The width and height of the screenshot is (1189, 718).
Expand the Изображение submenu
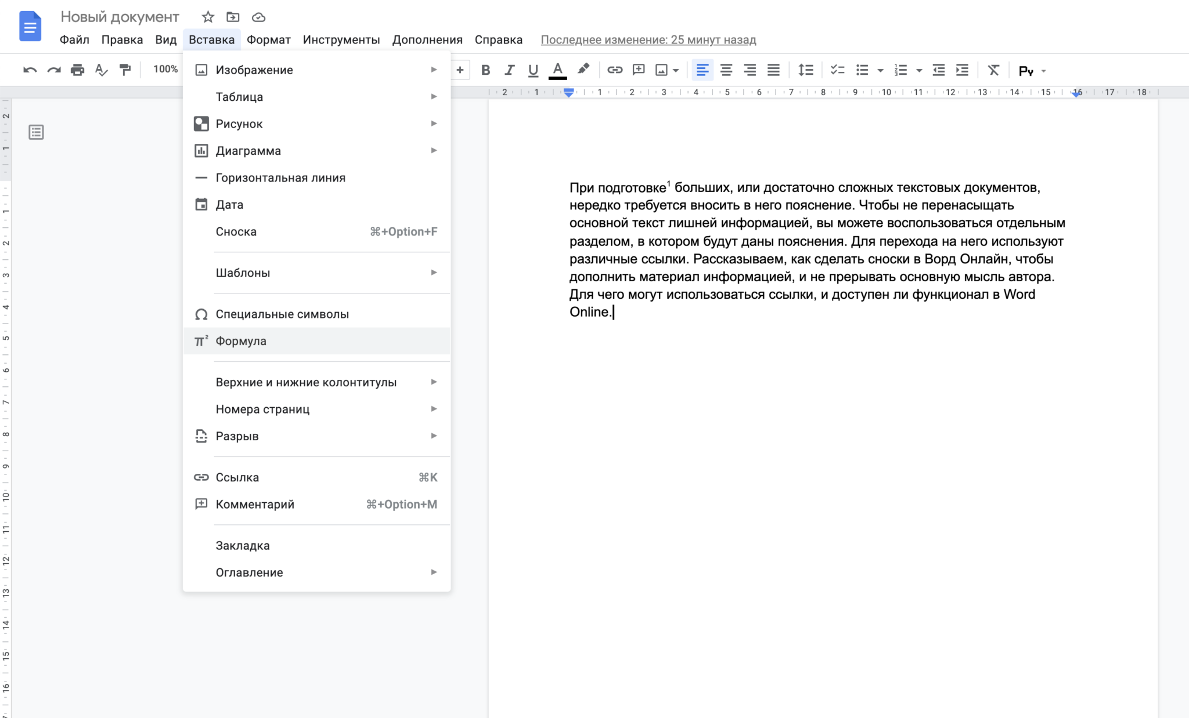316,70
